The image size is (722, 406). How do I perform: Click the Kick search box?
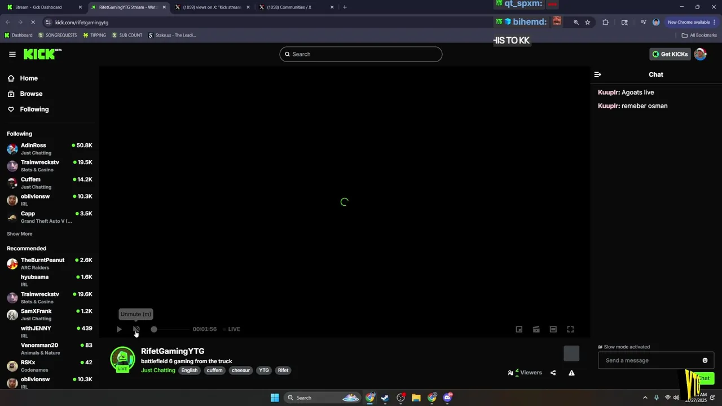(x=361, y=54)
